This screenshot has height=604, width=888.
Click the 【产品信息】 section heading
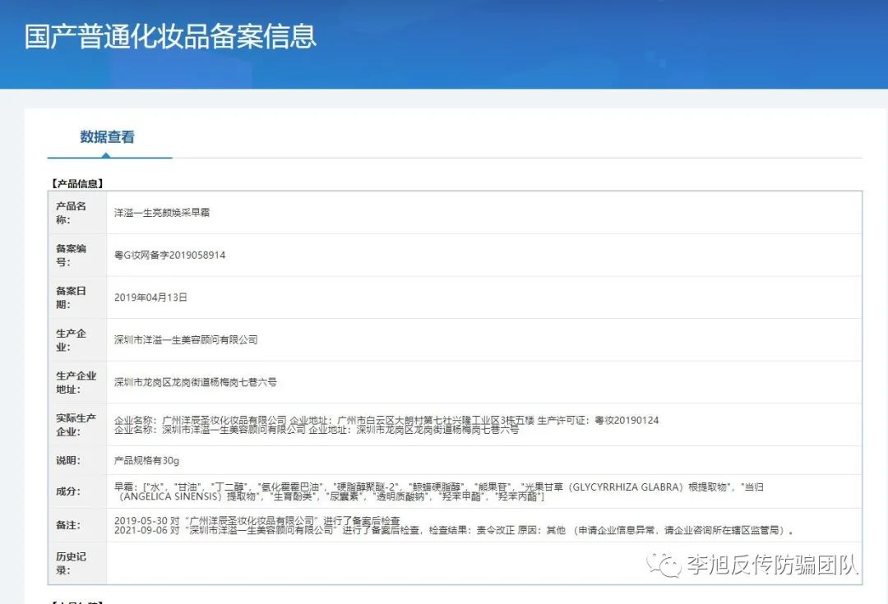pos(77,183)
